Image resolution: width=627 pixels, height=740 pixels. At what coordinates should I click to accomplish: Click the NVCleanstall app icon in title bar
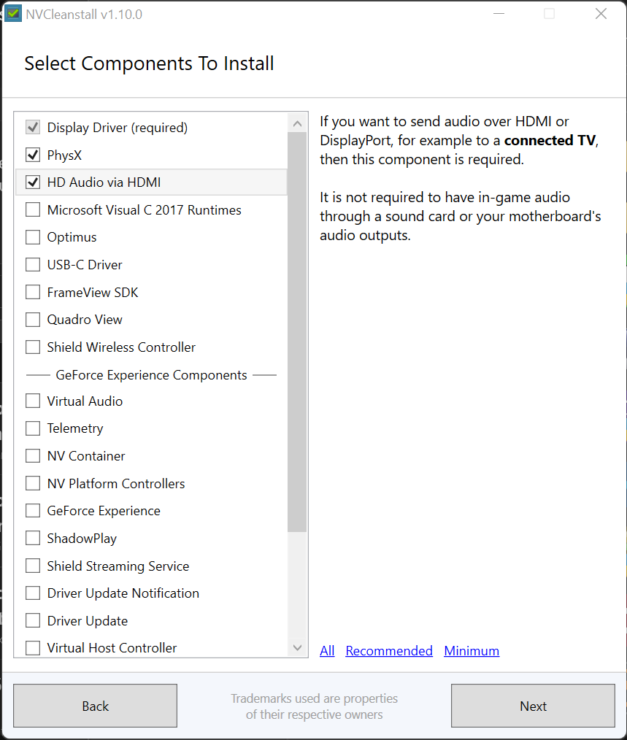tap(12, 13)
